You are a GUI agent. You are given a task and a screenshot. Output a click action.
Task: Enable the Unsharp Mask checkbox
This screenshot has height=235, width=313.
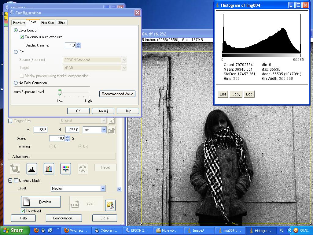click(x=16, y=181)
